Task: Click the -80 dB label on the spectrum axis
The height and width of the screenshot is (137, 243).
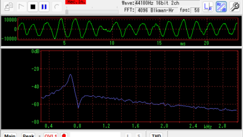Action: coord(35,122)
